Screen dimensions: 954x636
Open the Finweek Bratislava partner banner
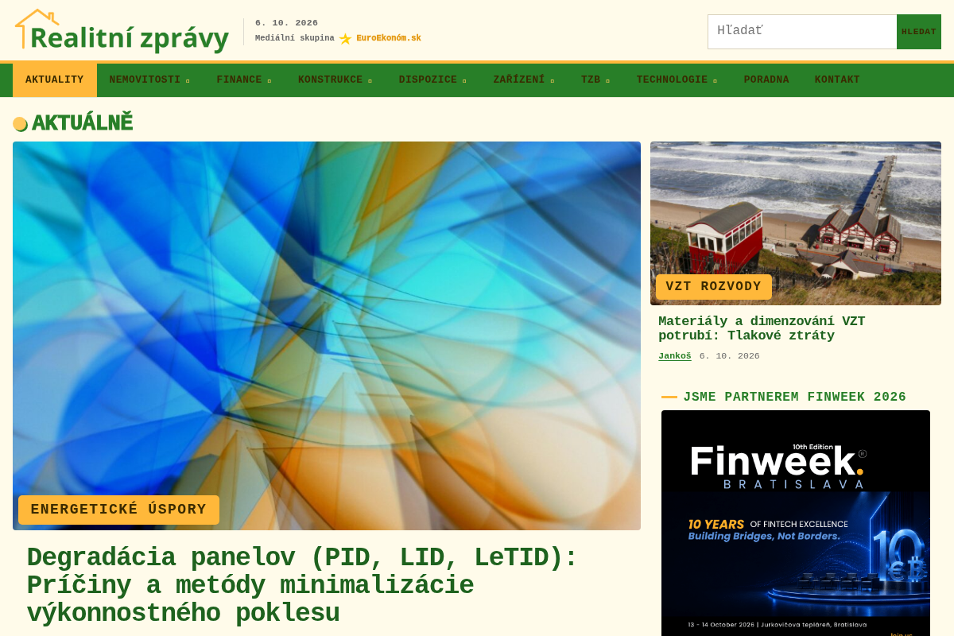coord(796,523)
